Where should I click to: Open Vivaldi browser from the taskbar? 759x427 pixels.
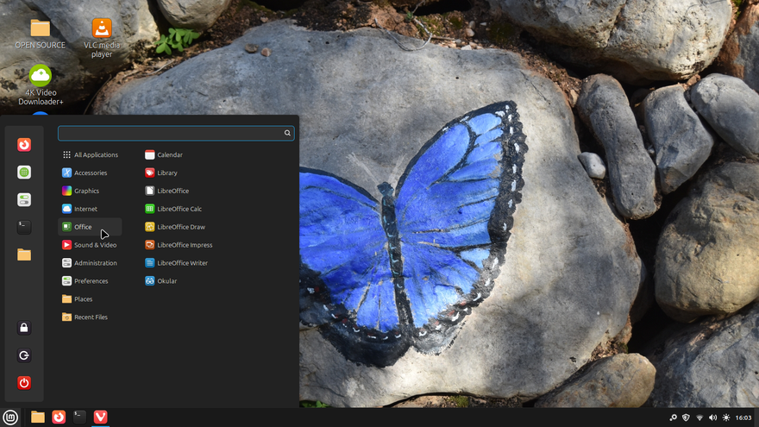(x=100, y=417)
